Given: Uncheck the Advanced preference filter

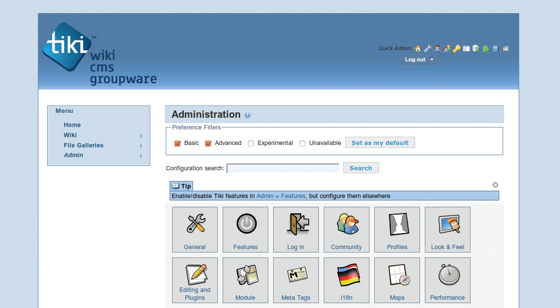Looking at the screenshot, I should (209, 143).
